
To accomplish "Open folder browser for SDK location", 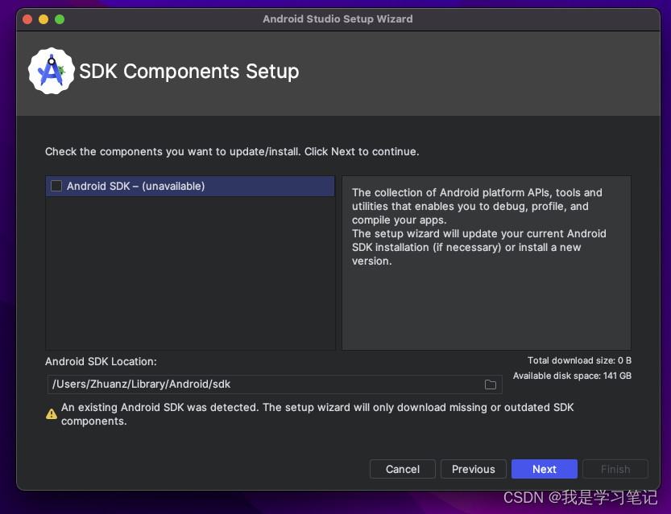I will pos(491,384).
